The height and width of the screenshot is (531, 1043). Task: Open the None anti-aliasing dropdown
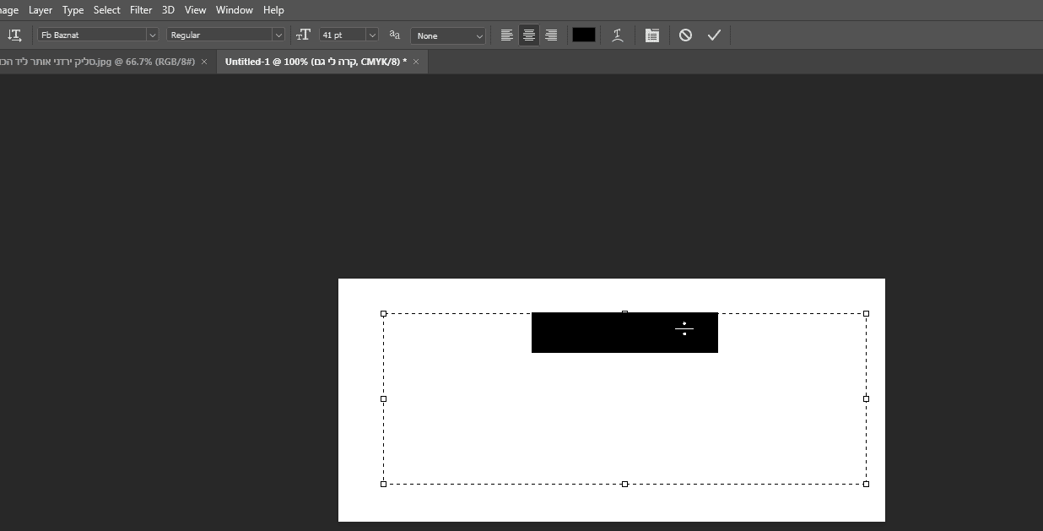tap(448, 35)
